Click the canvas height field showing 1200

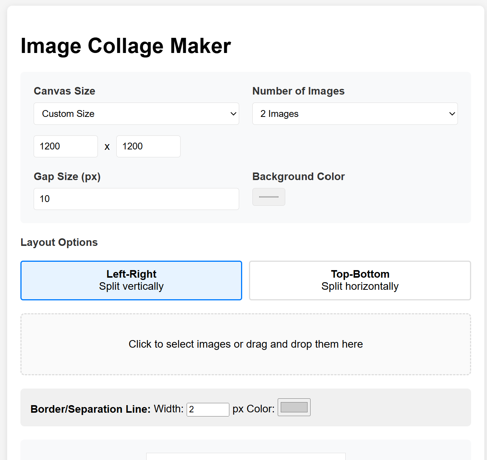pyautogui.click(x=148, y=146)
